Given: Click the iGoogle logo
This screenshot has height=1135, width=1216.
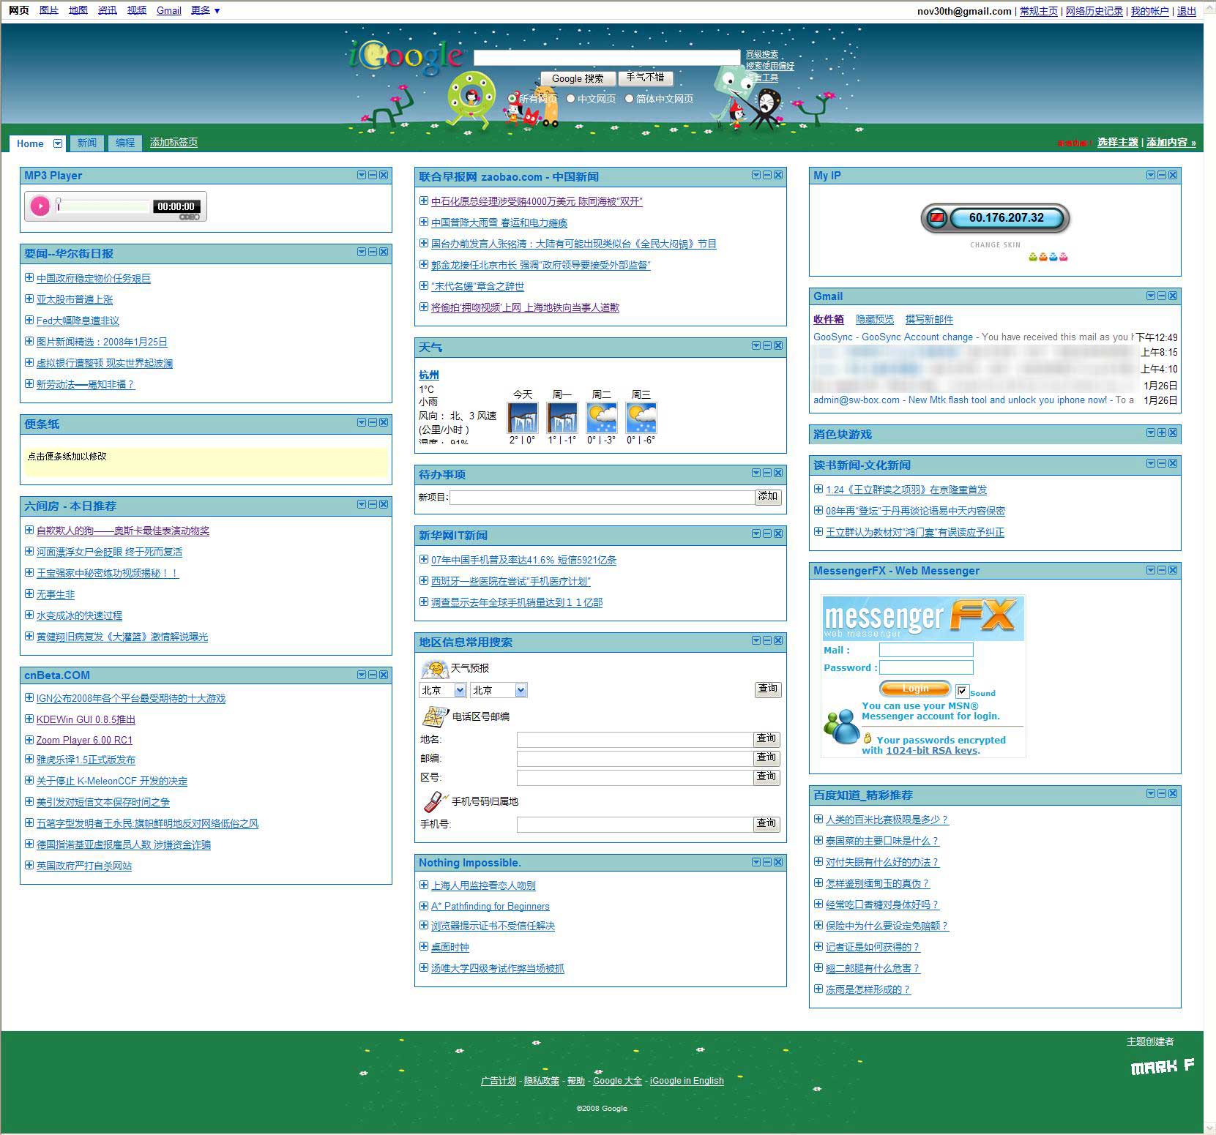Looking at the screenshot, I should click(x=405, y=56).
